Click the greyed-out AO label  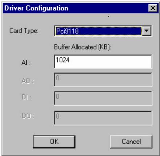28,81
